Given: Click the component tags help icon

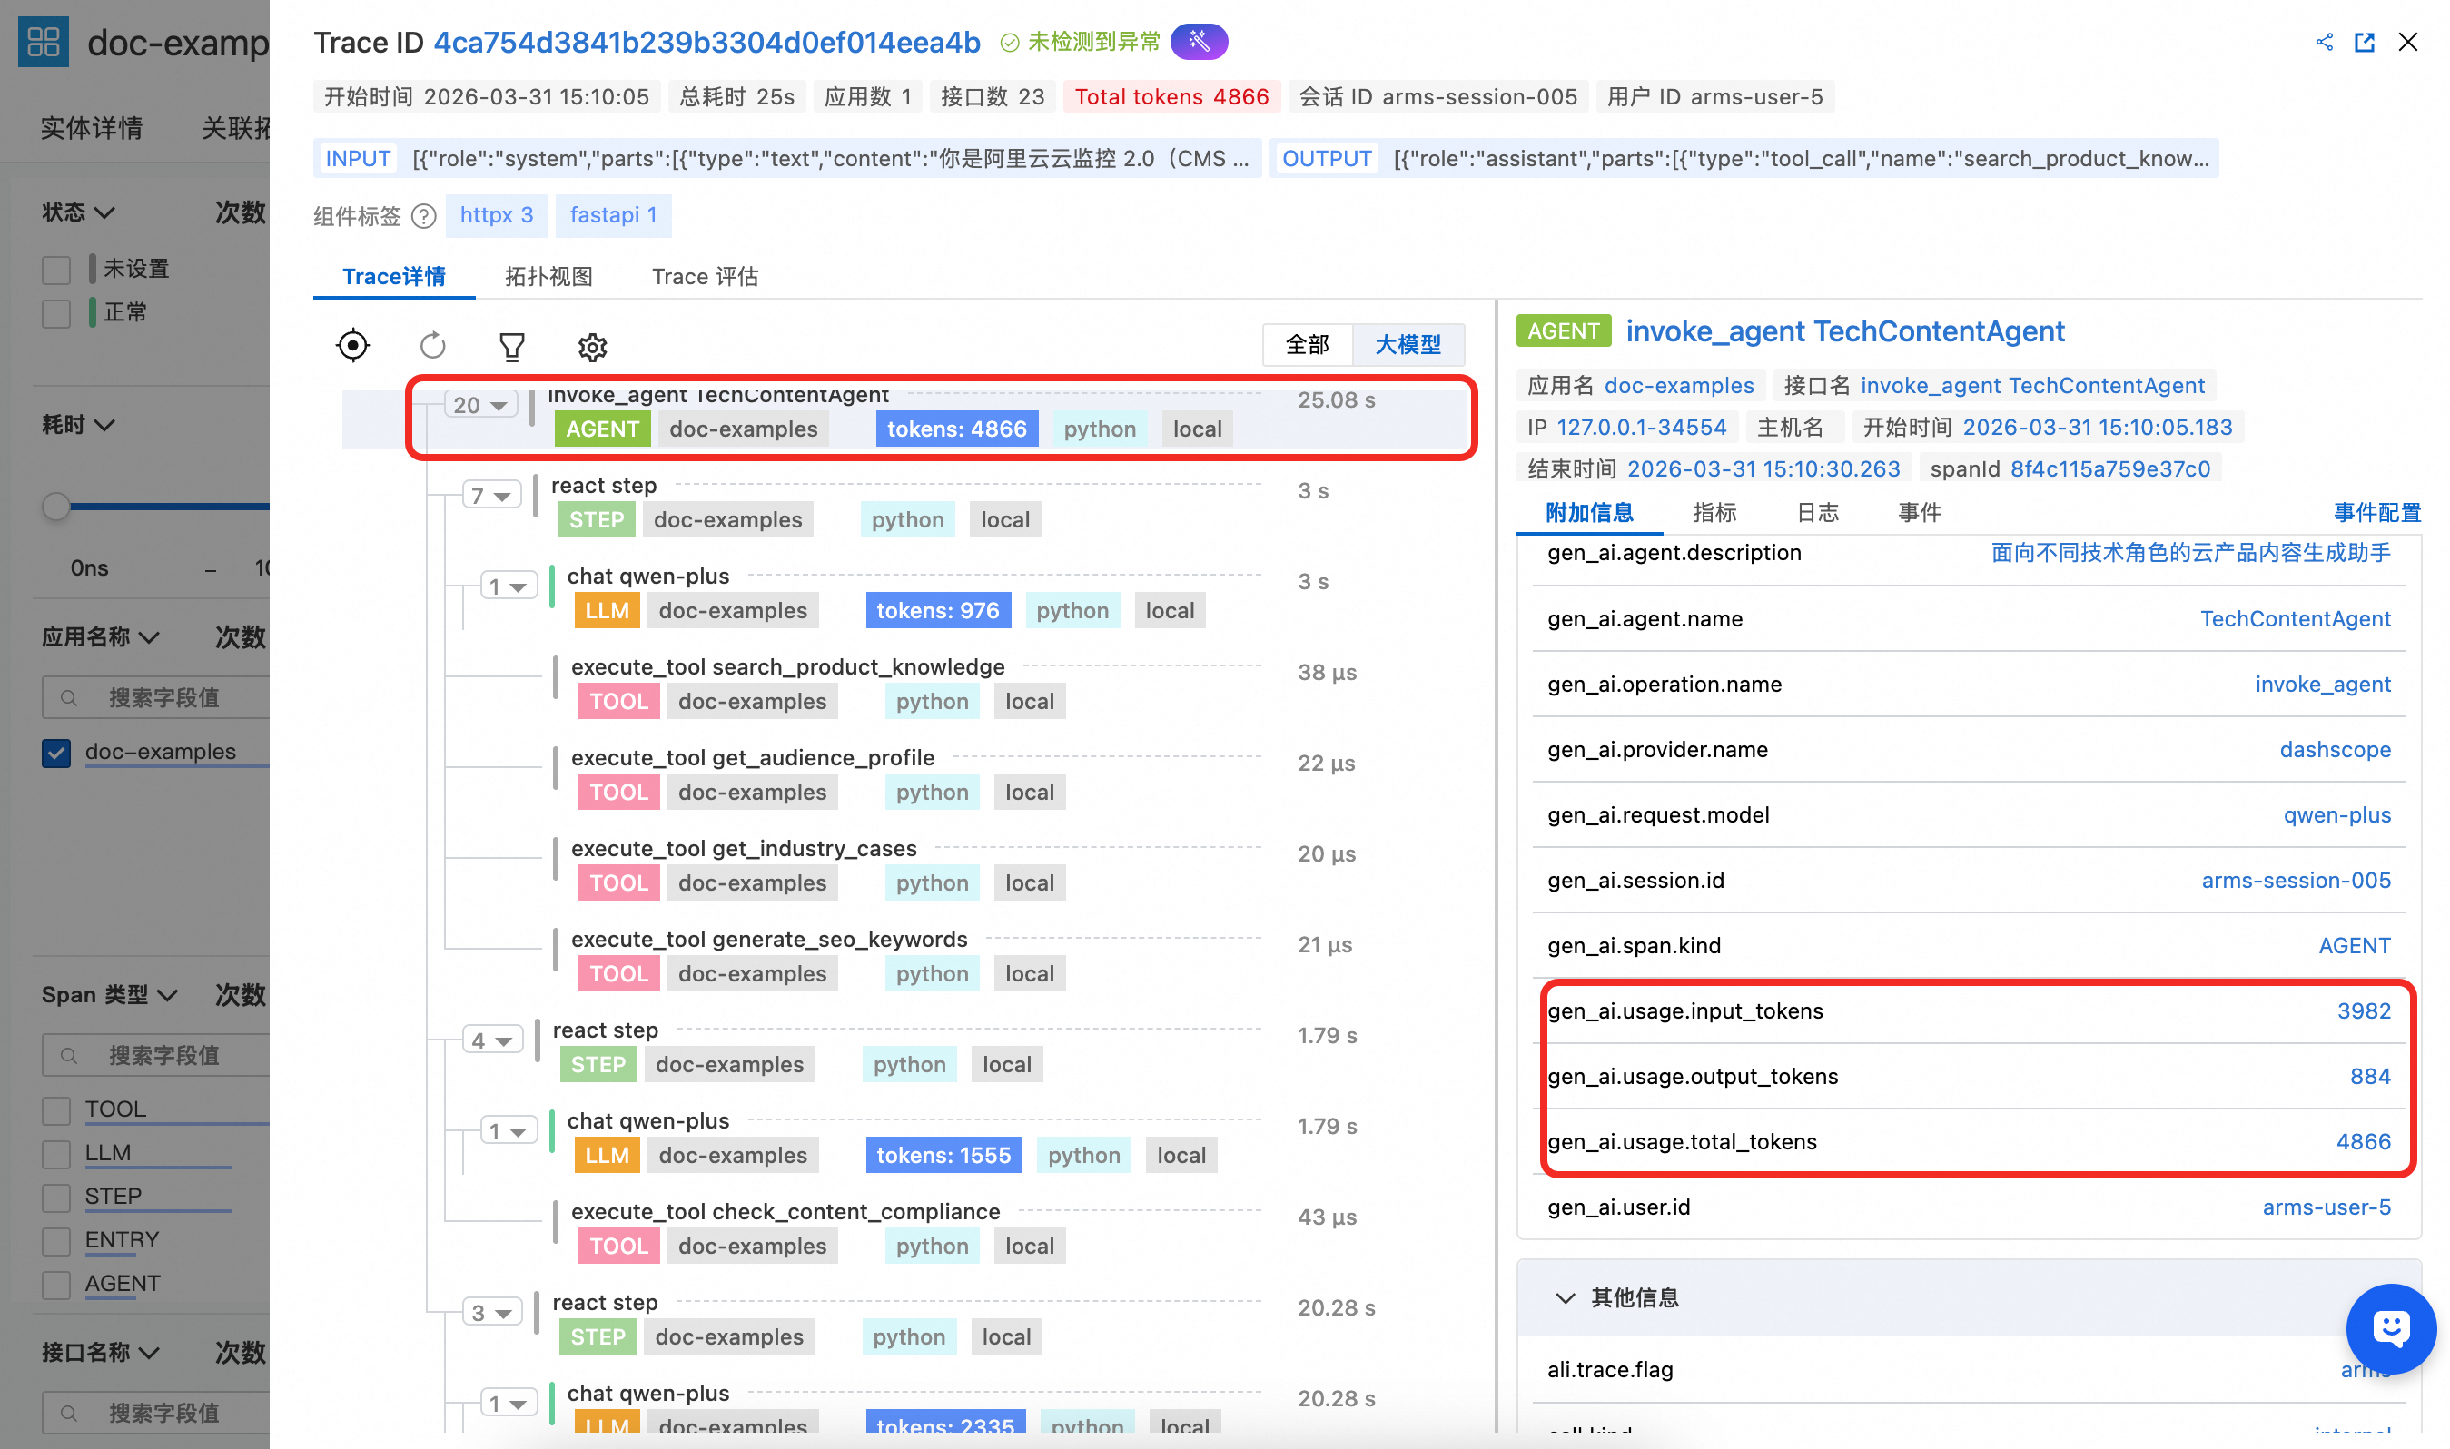Looking at the screenshot, I should point(424,216).
